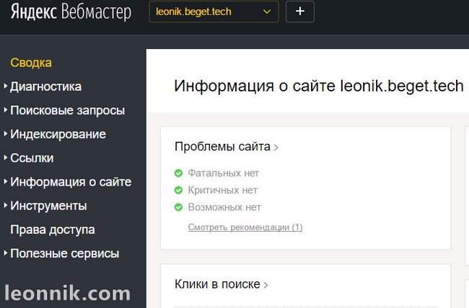Open the Инструменты menu item

pos(48,206)
